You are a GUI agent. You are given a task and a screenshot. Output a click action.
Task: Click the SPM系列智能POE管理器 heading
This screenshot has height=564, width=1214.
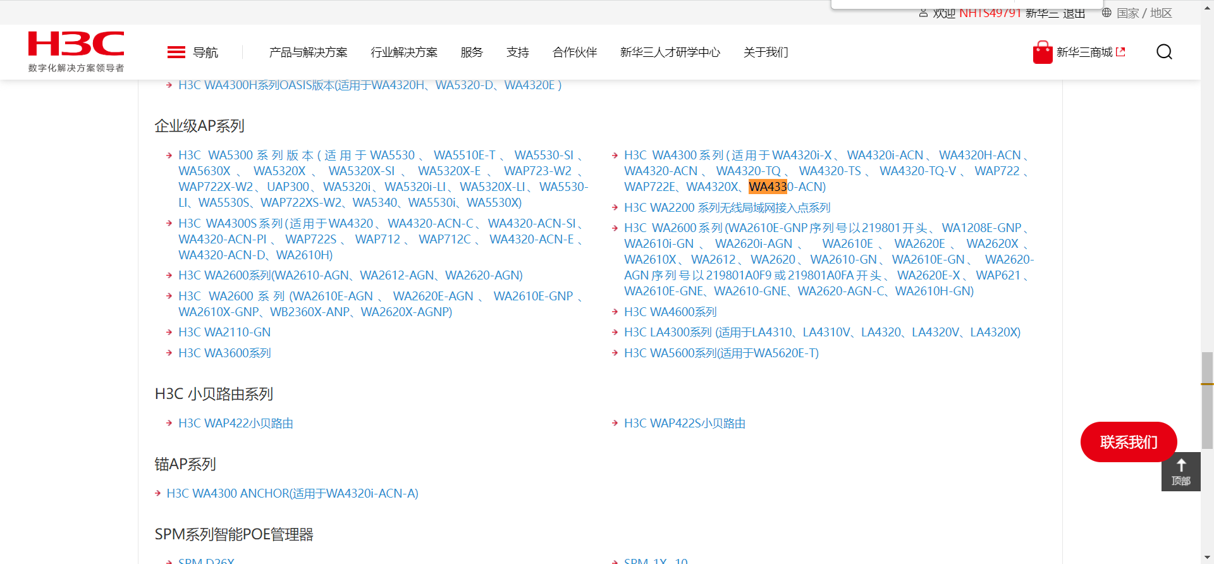coord(234,535)
